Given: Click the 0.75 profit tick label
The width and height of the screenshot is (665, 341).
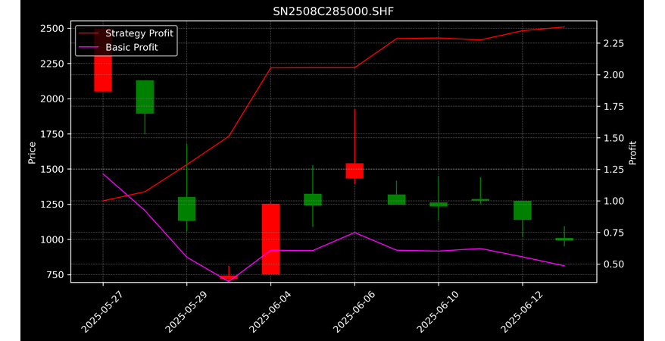Looking at the screenshot, I should [613, 233].
